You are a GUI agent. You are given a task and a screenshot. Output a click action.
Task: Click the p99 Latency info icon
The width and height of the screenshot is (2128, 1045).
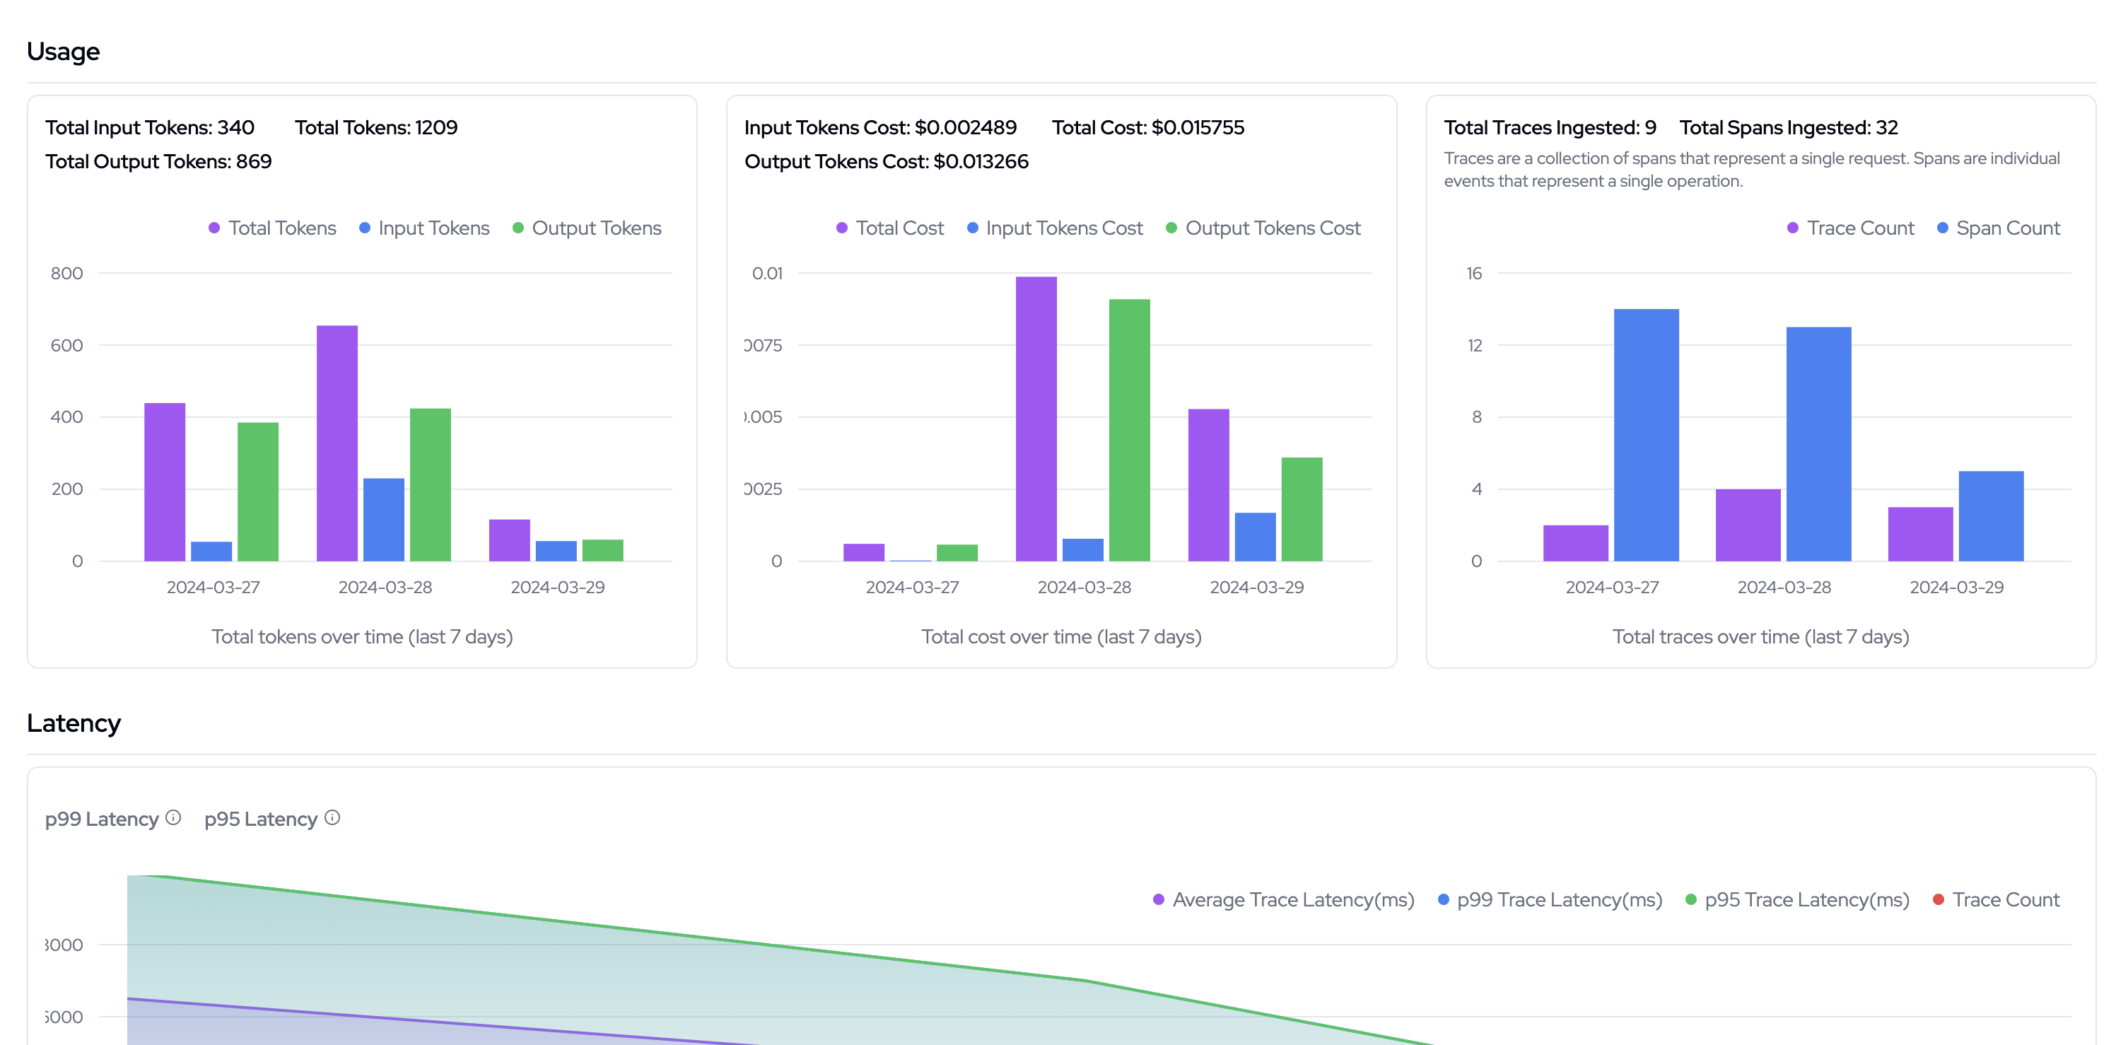[x=173, y=818]
